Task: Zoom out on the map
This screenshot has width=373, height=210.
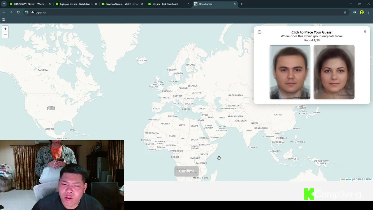Action: [x=5, y=35]
